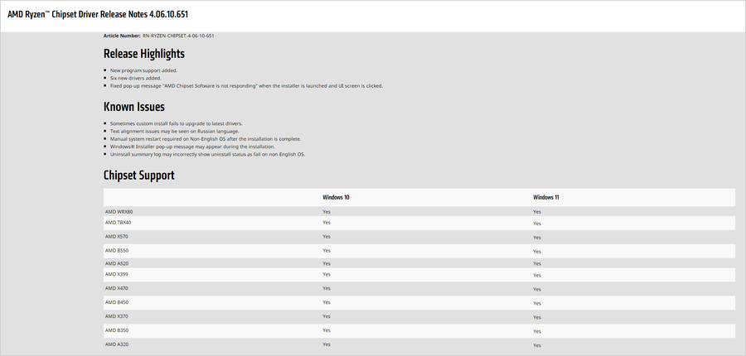Screen dimensions: 746x356
Task: Select the Windows 10 column header
Action: (x=336, y=198)
